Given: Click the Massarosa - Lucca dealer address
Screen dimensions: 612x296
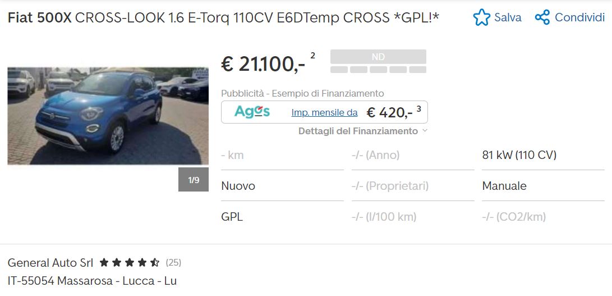Looking at the screenshot, I should (92, 281).
